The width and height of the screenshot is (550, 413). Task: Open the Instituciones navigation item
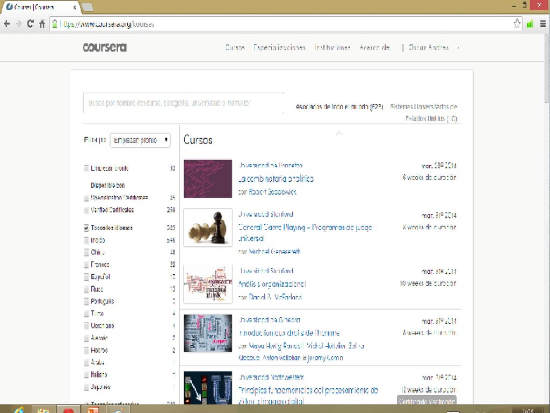point(332,47)
